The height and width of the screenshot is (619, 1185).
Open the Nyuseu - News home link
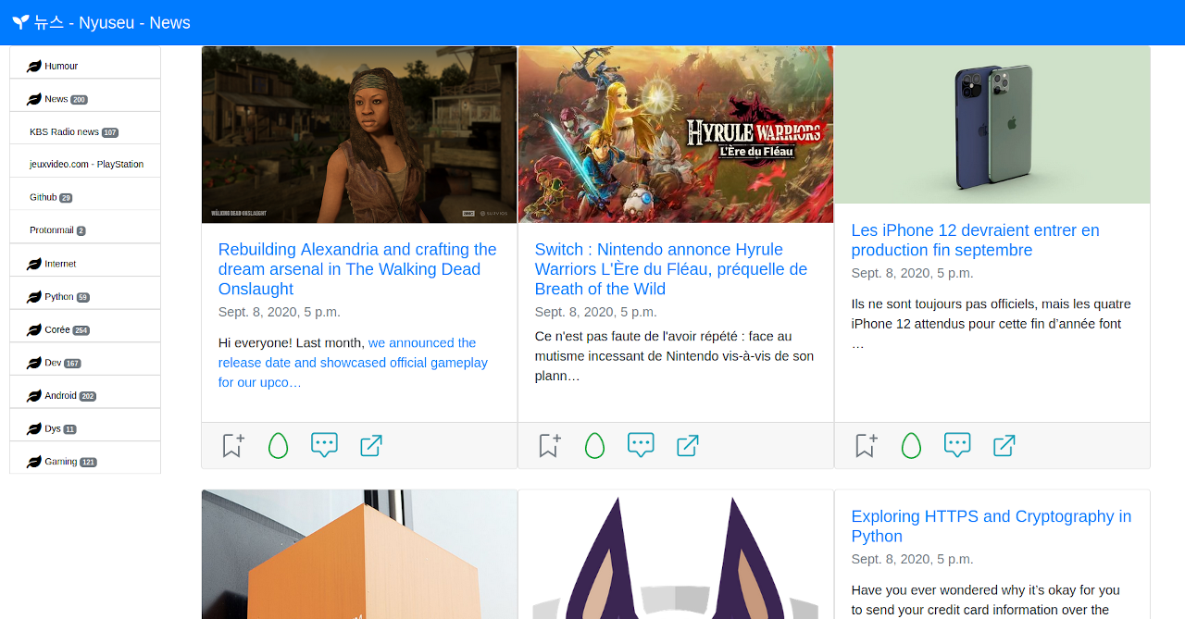112,22
